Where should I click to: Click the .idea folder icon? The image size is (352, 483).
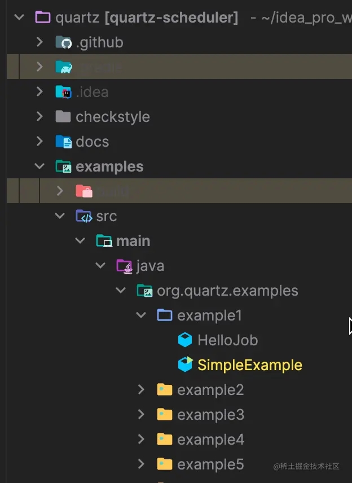coord(63,92)
